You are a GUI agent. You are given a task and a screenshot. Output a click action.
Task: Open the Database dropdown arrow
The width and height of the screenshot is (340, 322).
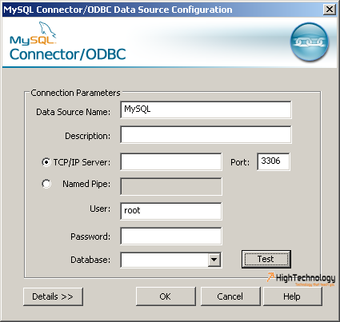click(x=214, y=260)
